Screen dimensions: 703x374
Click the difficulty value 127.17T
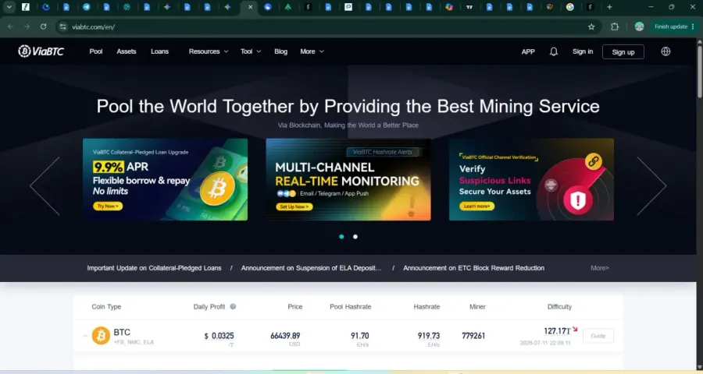pyautogui.click(x=557, y=331)
